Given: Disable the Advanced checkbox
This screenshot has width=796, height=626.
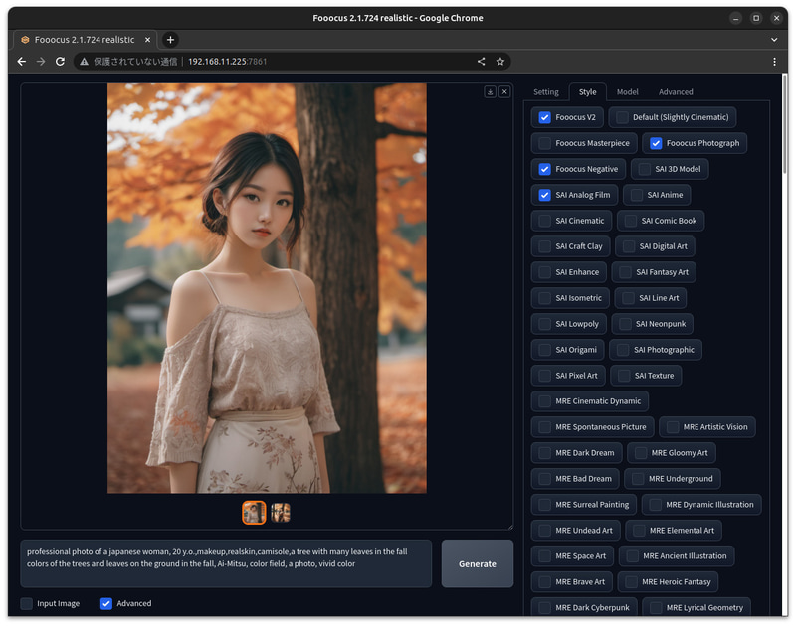Looking at the screenshot, I should (x=106, y=603).
